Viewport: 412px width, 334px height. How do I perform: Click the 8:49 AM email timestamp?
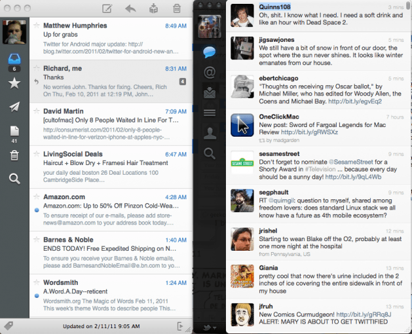[x=176, y=26]
